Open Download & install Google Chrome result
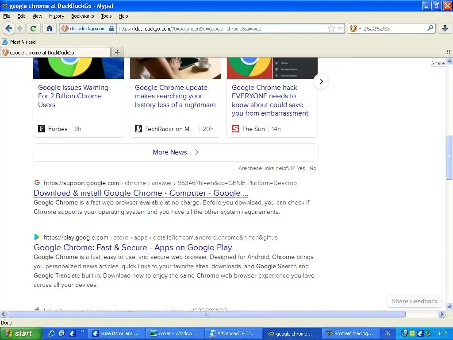The image size is (453, 340). tap(141, 193)
